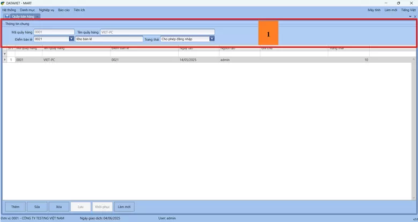Image resolution: width=418 pixels, height=222 pixels.
Task: Click the Thêm button
Action: pos(16,207)
